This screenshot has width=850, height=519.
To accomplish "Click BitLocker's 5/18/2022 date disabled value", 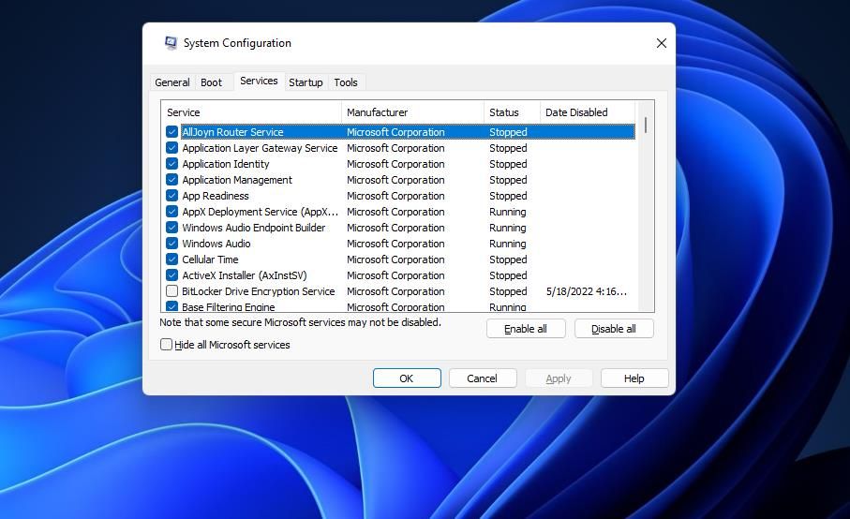I will (587, 291).
